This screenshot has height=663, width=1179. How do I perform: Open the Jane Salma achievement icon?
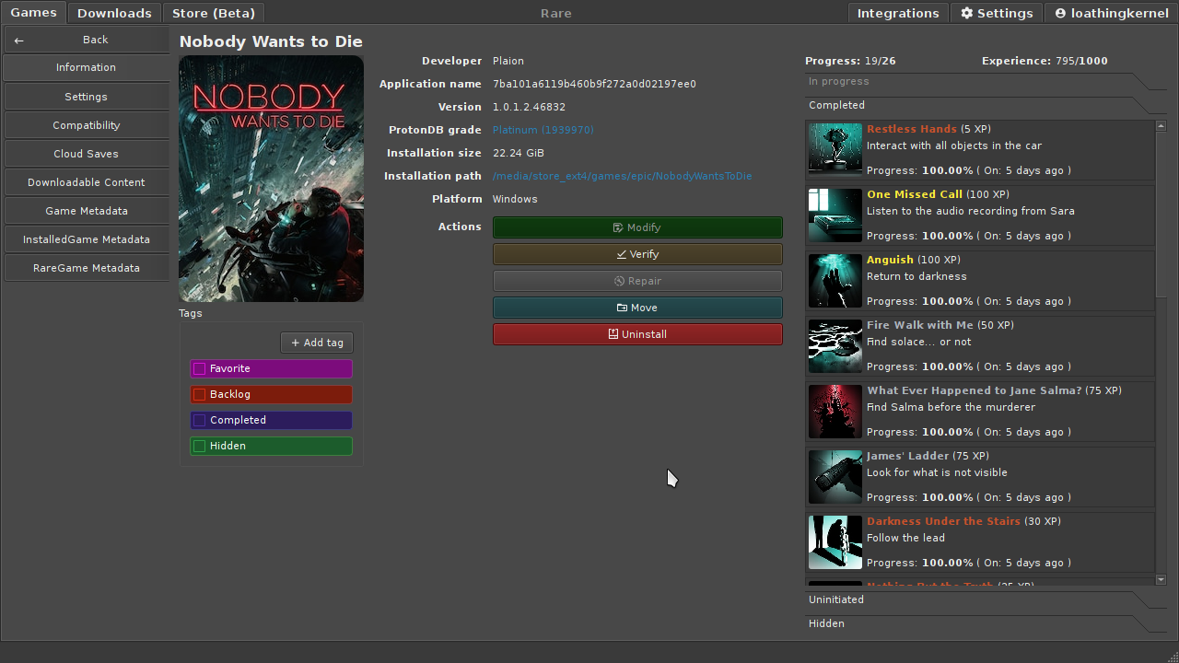(x=835, y=411)
